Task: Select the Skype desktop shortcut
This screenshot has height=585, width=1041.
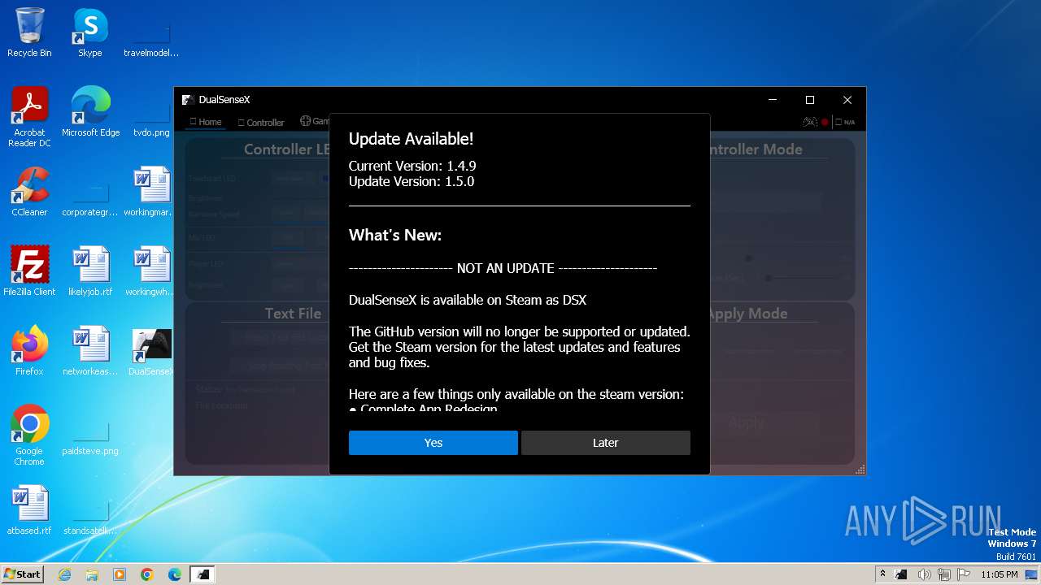Action: [90, 32]
